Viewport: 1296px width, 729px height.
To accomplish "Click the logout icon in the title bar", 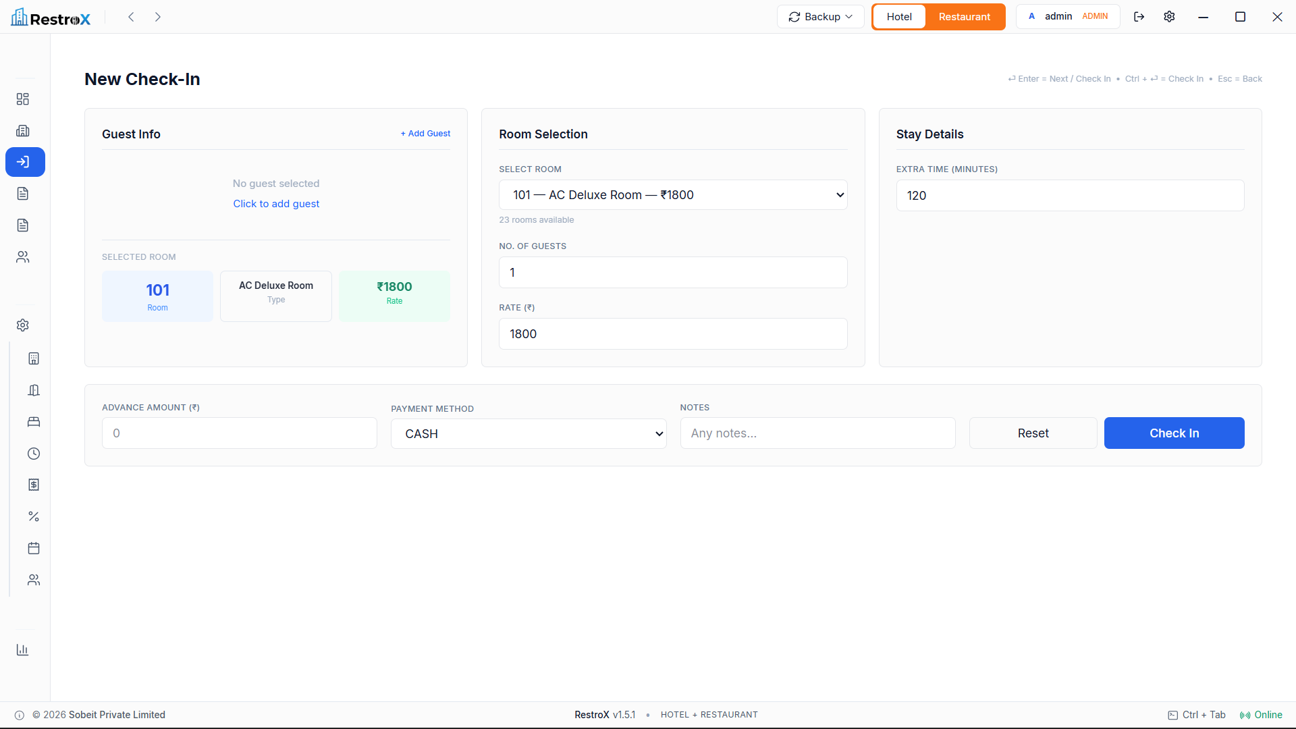I will [1139, 17].
